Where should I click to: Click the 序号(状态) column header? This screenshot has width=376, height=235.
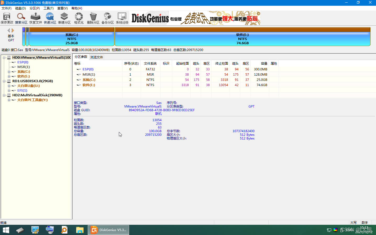131,64
